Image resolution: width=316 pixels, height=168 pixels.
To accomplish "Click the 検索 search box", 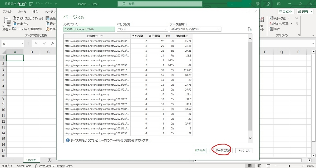I will tap(160, 4).
